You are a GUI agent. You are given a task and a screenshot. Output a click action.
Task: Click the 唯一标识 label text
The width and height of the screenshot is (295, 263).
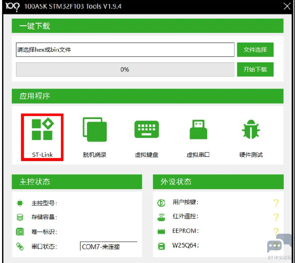click(44, 232)
